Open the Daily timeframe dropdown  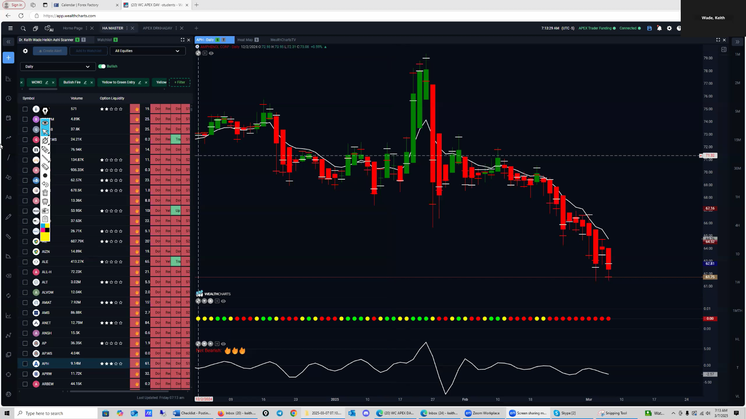tap(58, 67)
